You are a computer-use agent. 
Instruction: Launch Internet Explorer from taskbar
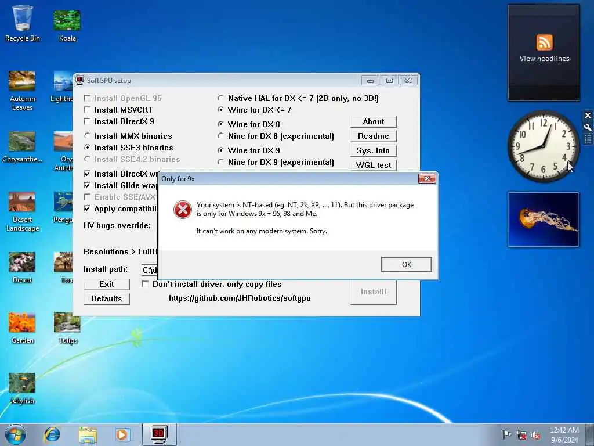coord(52,434)
